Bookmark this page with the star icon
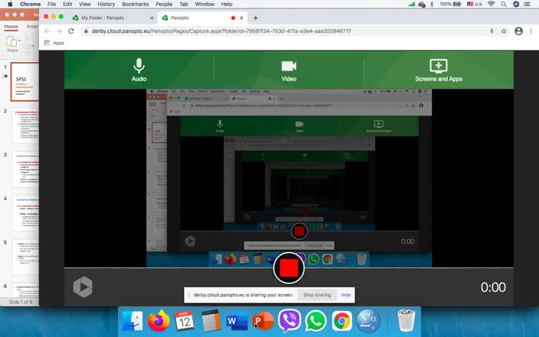 coord(504,31)
